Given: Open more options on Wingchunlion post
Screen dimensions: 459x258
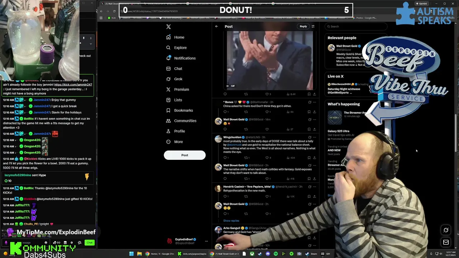Looking at the screenshot, I should 314,137.
